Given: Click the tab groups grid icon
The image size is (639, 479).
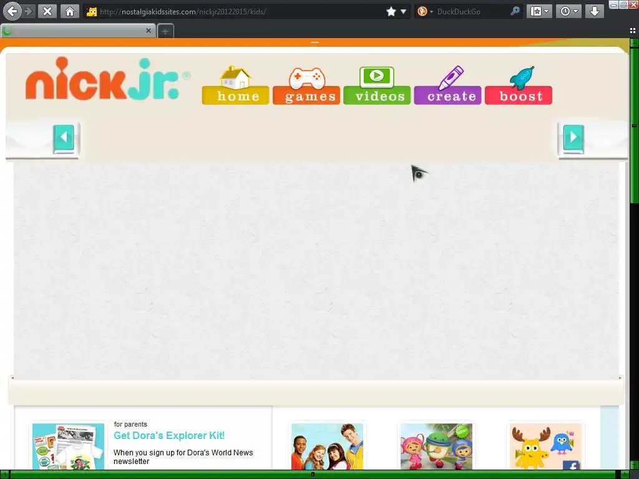Looking at the screenshot, I should 633,31.
